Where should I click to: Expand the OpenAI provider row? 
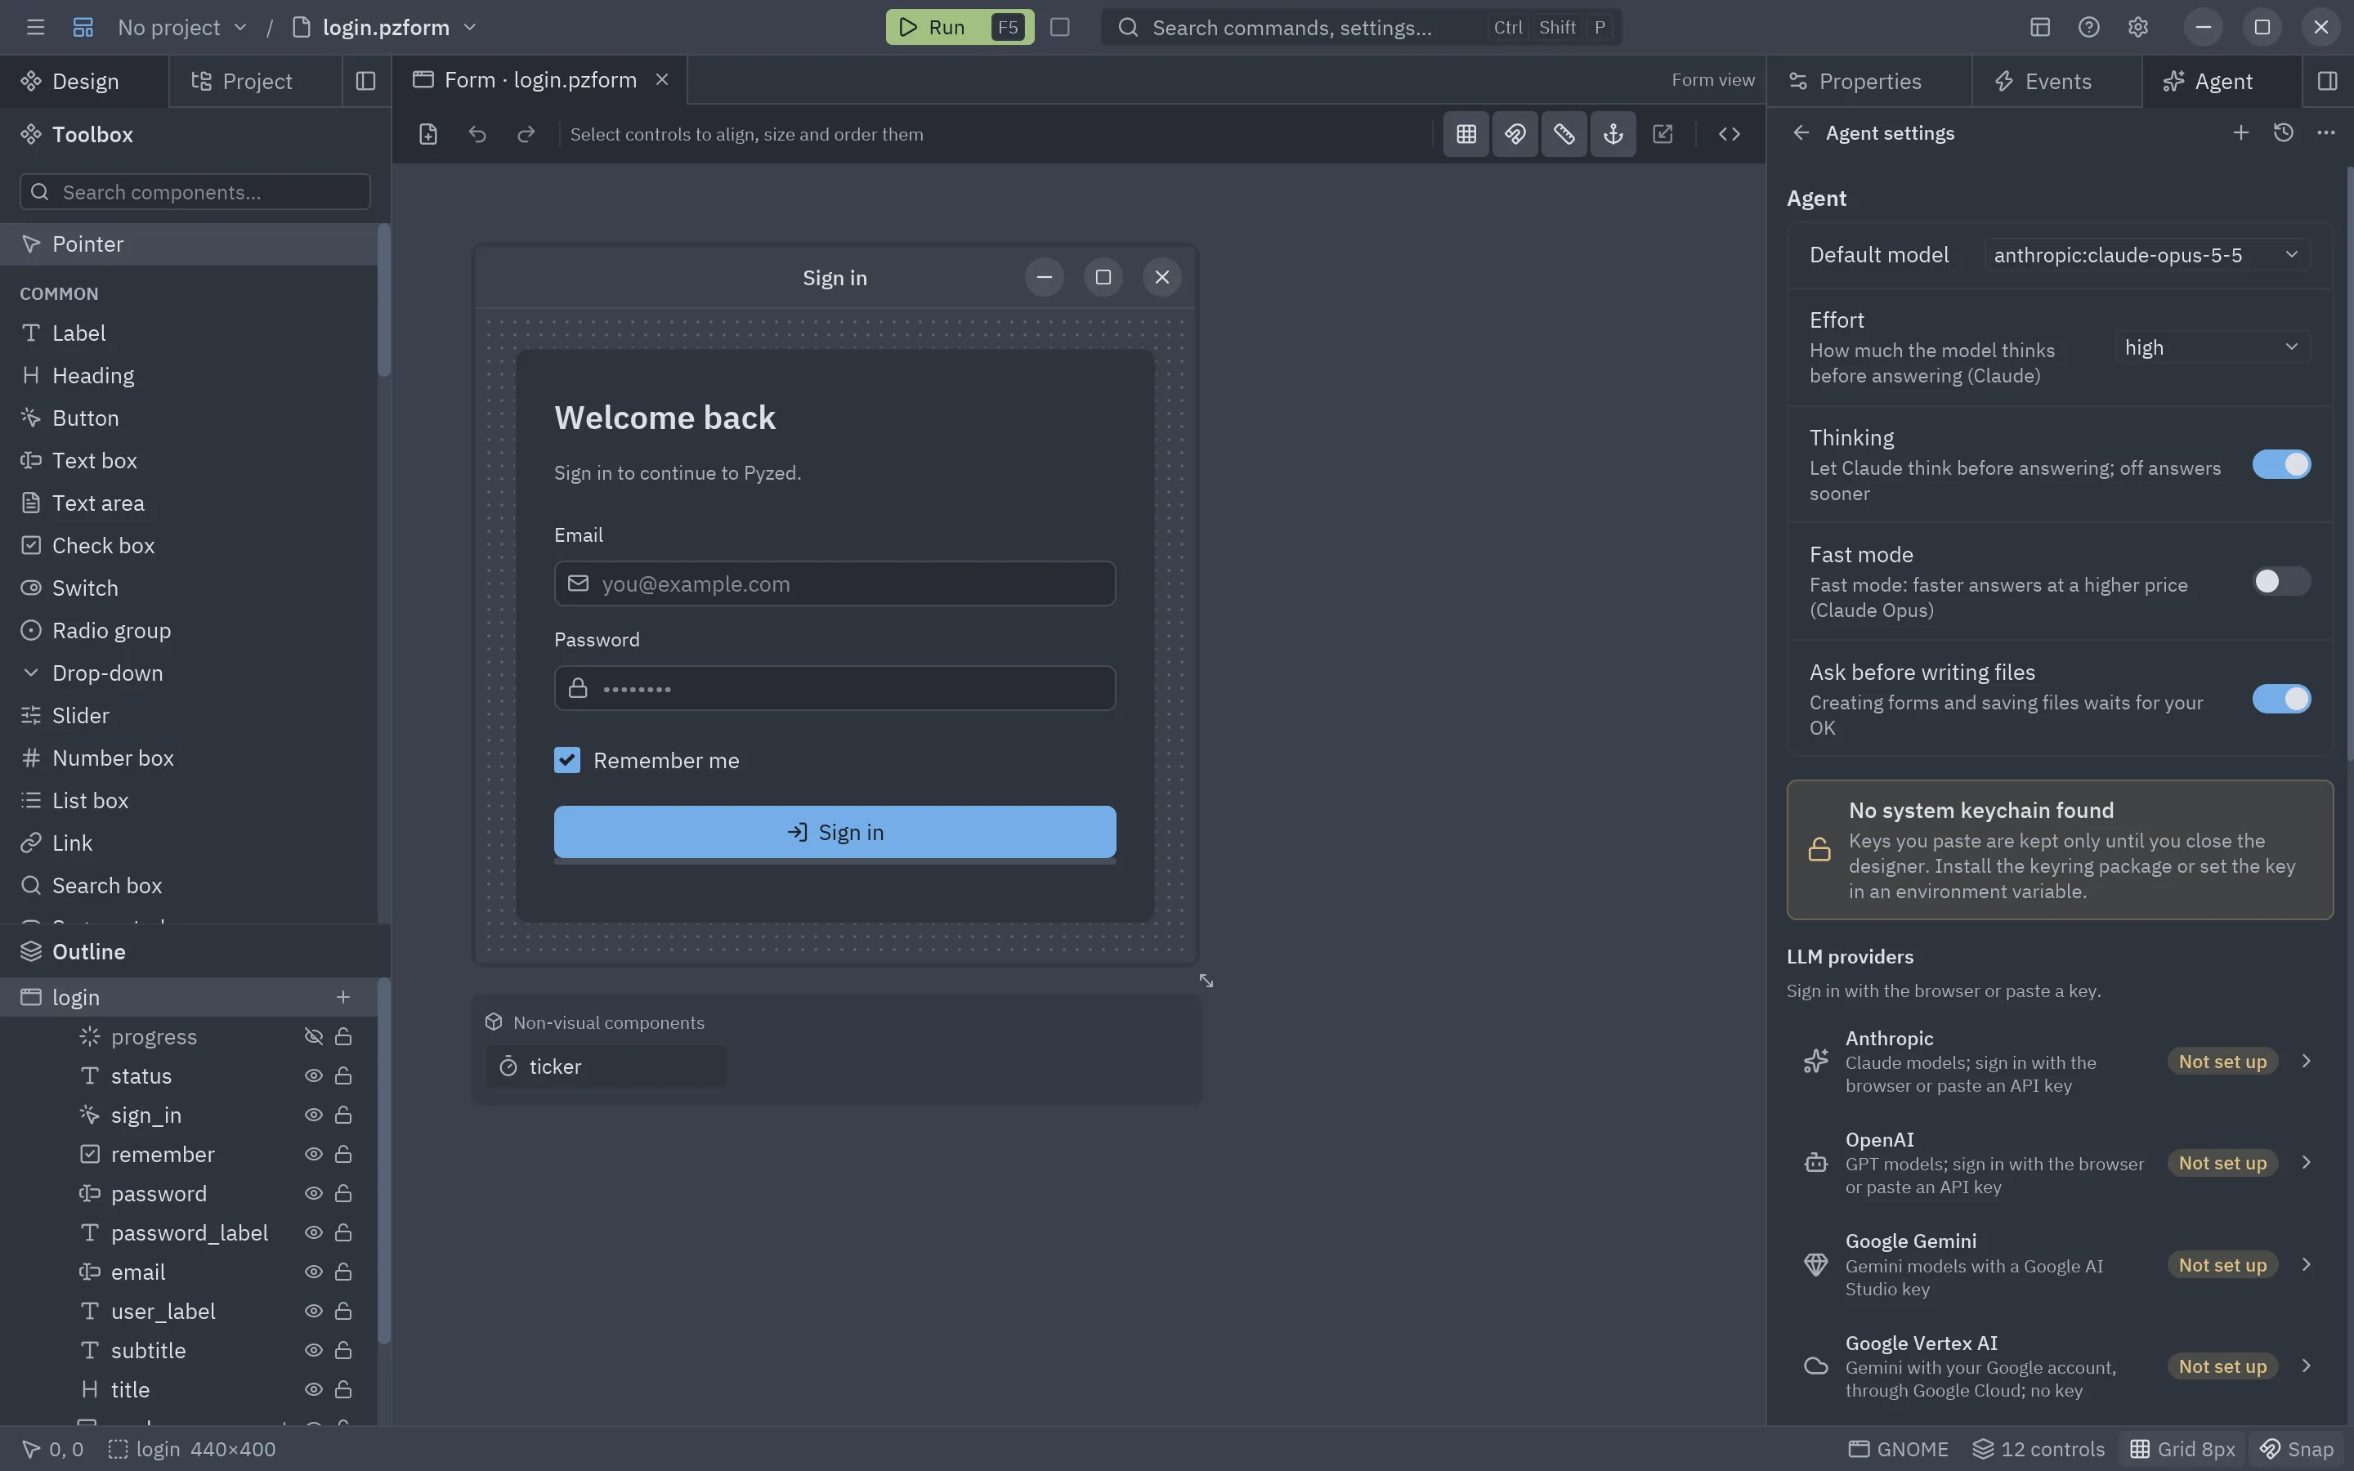(x=2059, y=1163)
